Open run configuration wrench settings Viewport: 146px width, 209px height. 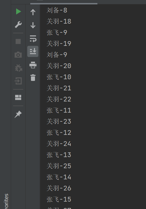point(18,25)
